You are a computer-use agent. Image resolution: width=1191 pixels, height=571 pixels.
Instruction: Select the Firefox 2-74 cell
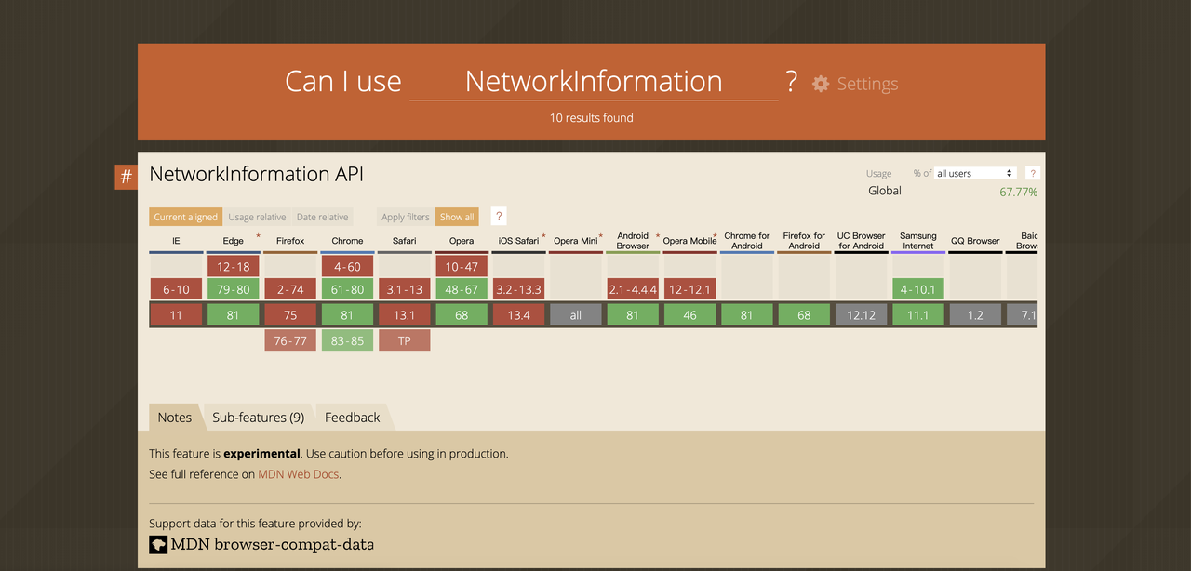(290, 289)
